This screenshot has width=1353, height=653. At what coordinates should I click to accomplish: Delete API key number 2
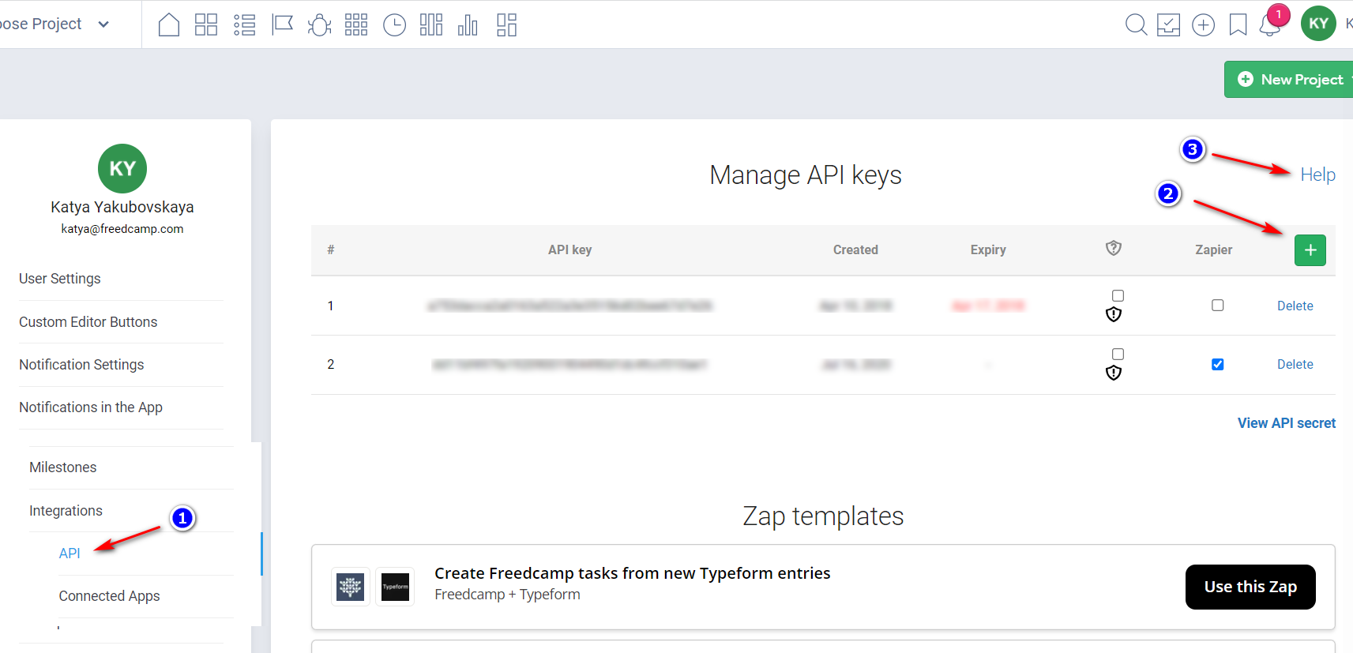[1295, 364]
